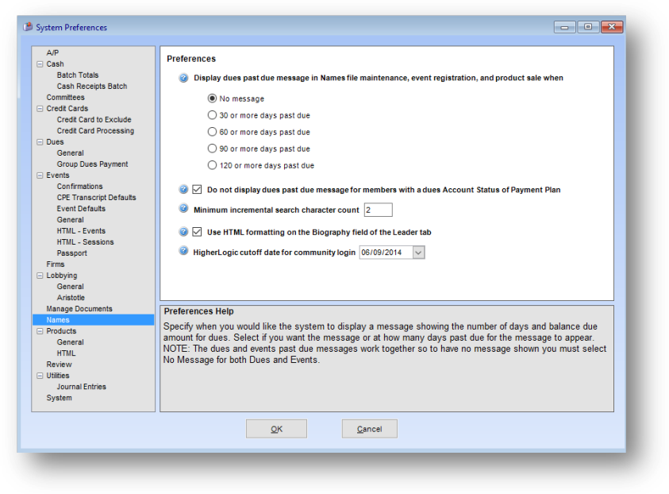Click the help icon for incremental search character count
The width and height of the screenshot is (669, 494).
[184, 210]
